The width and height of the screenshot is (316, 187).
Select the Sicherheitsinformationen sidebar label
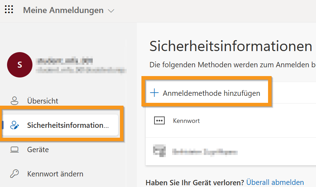click(68, 125)
